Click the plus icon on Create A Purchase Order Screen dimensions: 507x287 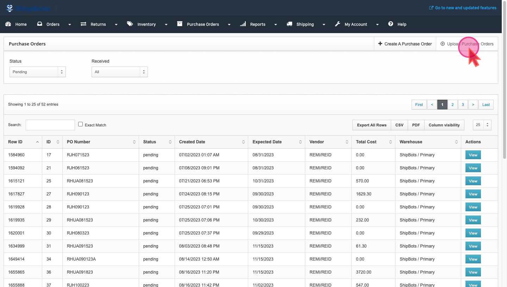(x=380, y=44)
